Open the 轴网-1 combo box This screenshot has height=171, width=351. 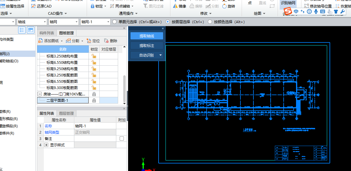pyautogui.click(x=95, y=22)
